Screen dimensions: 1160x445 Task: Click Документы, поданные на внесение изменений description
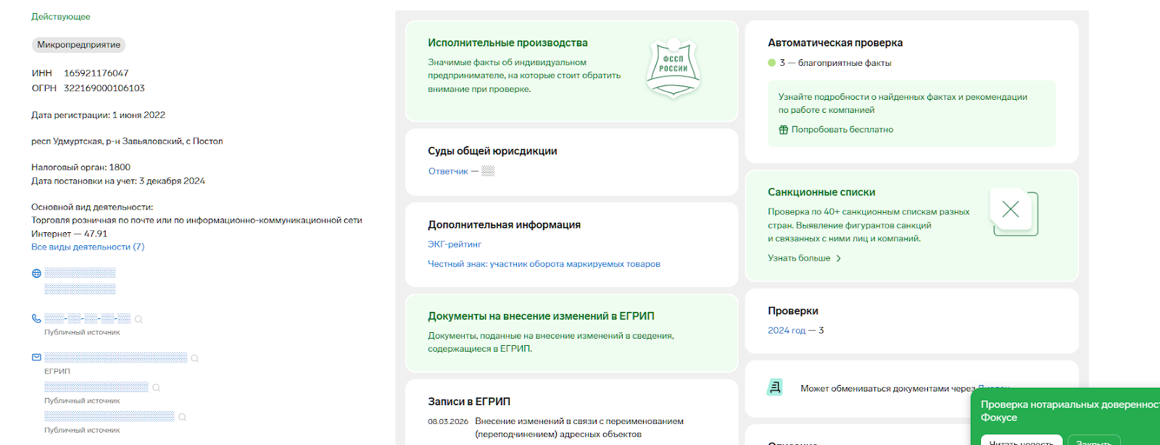tap(551, 342)
